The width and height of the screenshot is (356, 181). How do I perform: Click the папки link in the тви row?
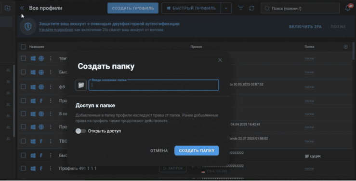[309, 58]
